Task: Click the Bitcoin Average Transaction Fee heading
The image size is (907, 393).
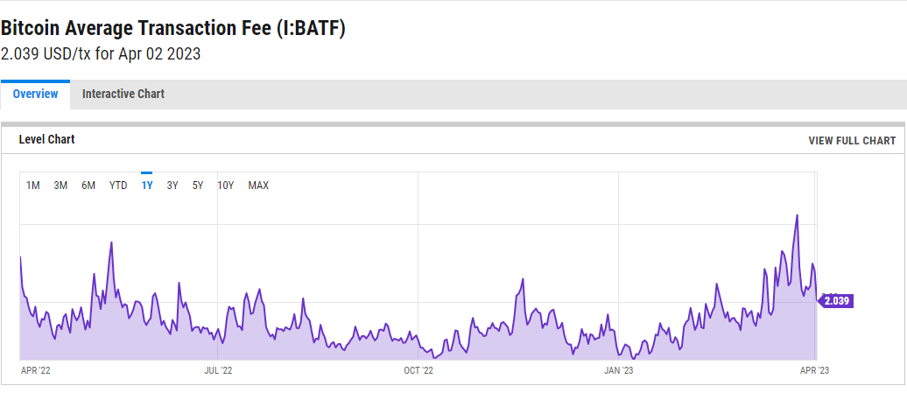Action: [173, 28]
